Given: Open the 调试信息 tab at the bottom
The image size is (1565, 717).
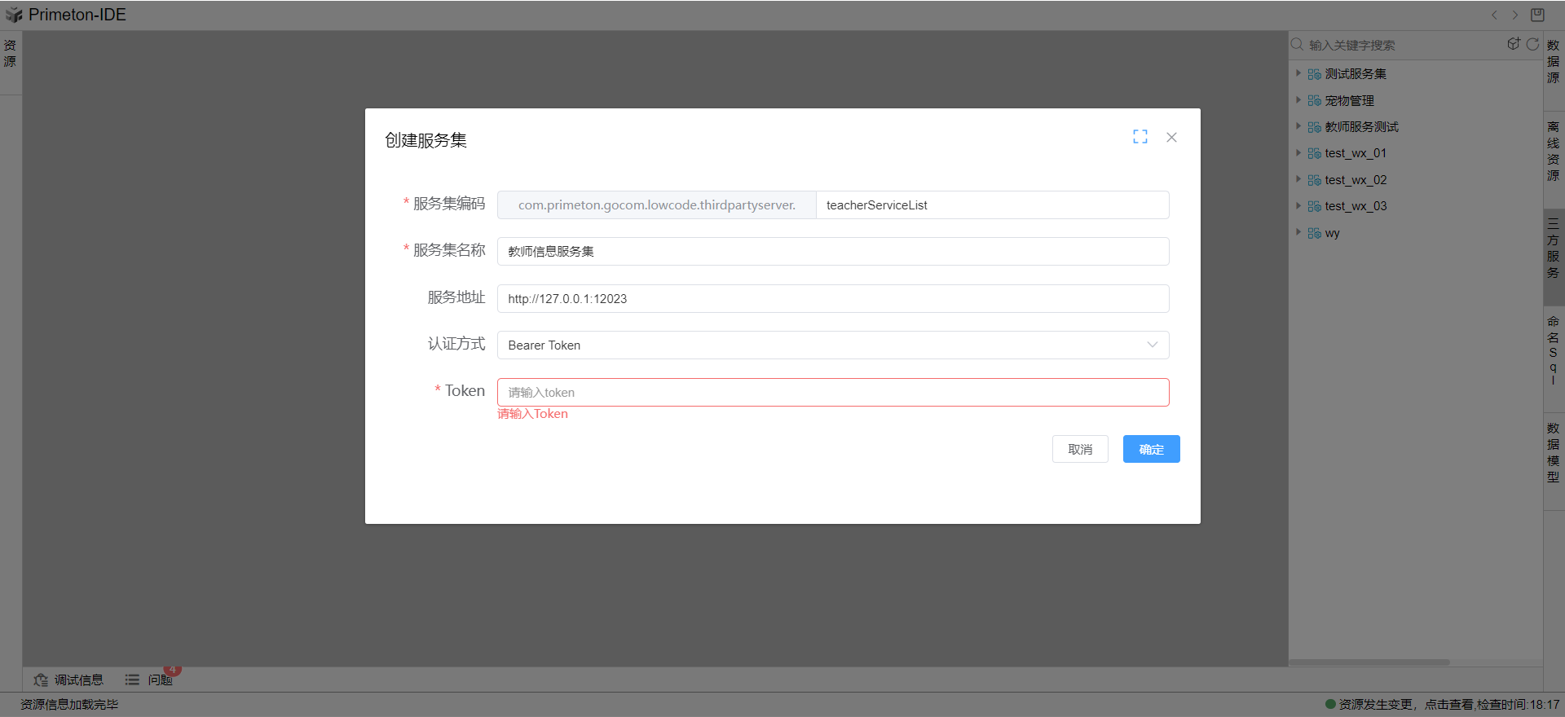Looking at the screenshot, I should tap(69, 680).
